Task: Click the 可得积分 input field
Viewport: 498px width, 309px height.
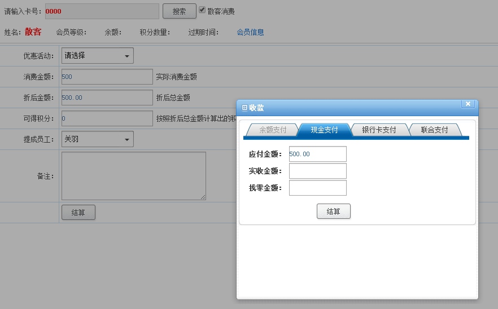Action: tap(107, 118)
